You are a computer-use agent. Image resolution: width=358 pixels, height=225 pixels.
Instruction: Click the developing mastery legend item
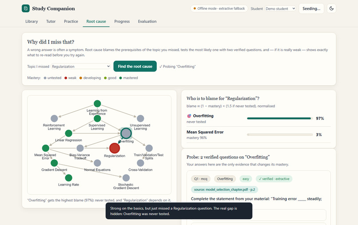click(90, 78)
